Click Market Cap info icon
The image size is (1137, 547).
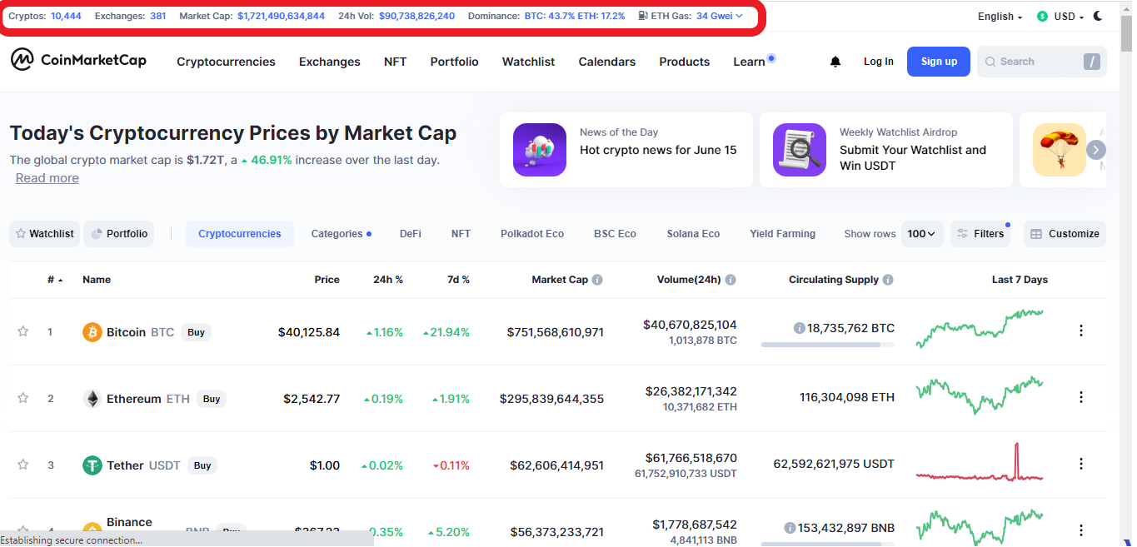pyautogui.click(x=597, y=280)
